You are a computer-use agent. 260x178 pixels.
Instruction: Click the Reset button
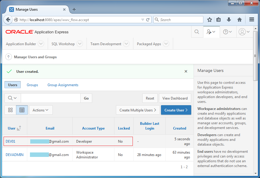pyautogui.click(x=150, y=98)
